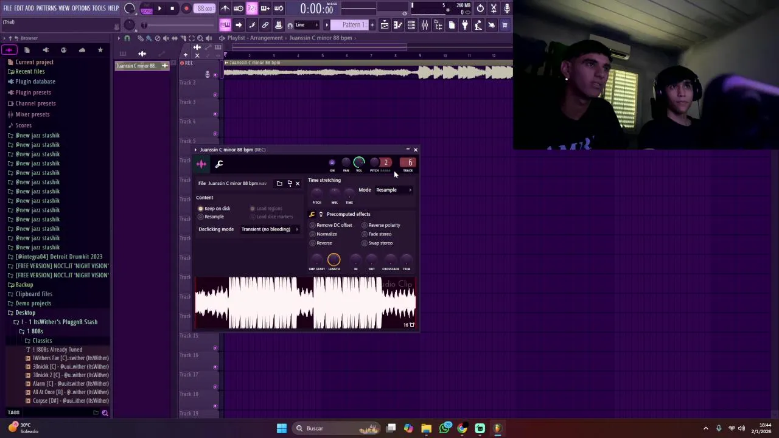The width and height of the screenshot is (779, 438).
Task: Expand Detroit Drumkit 2023 folder
Action: pos(58,257)
